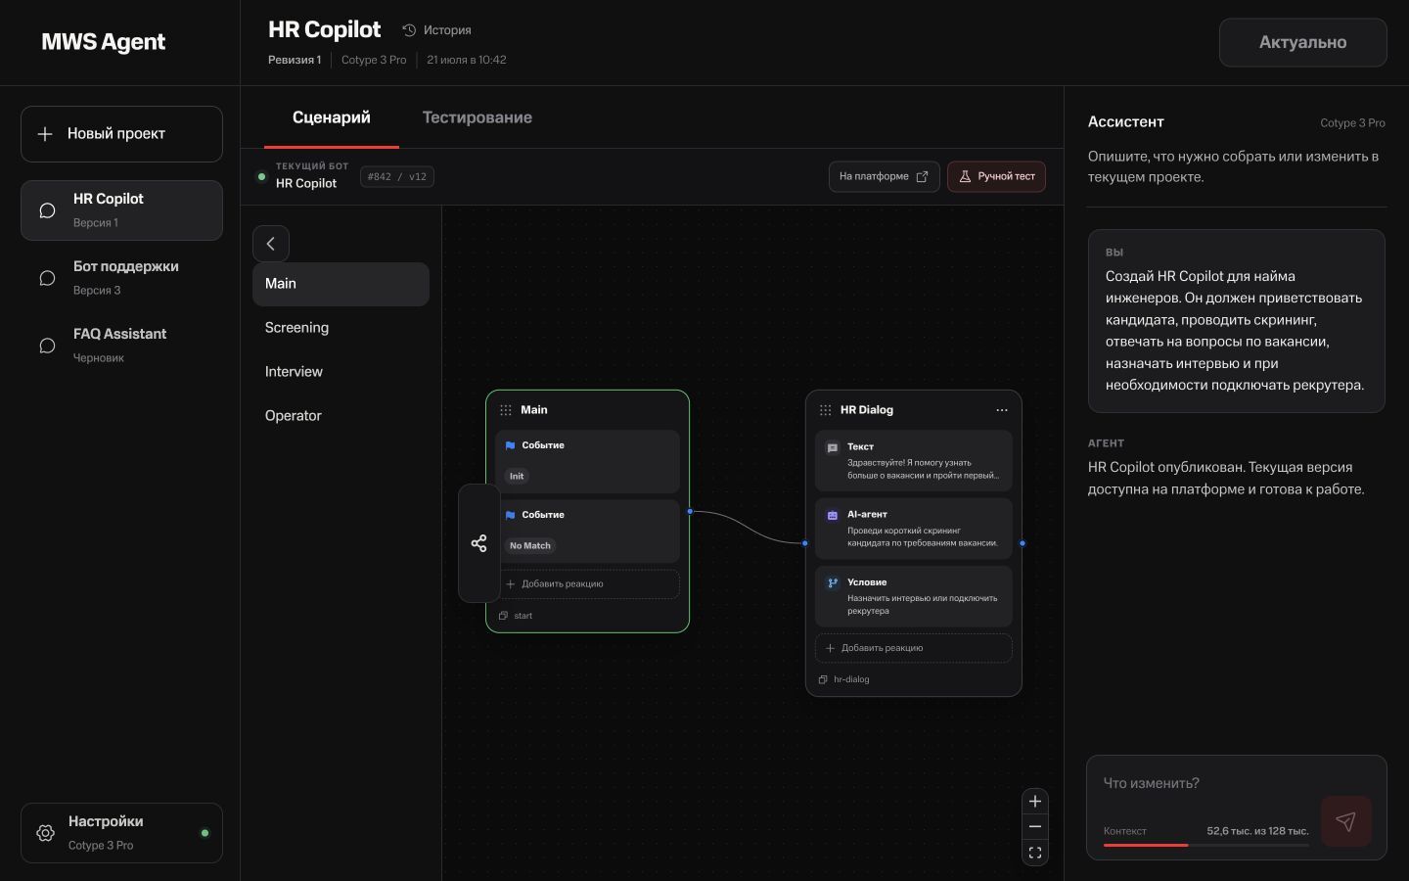Click the copy icon next to start
Viewport: 1409px width, 881px height.
[x=503, y=616]
